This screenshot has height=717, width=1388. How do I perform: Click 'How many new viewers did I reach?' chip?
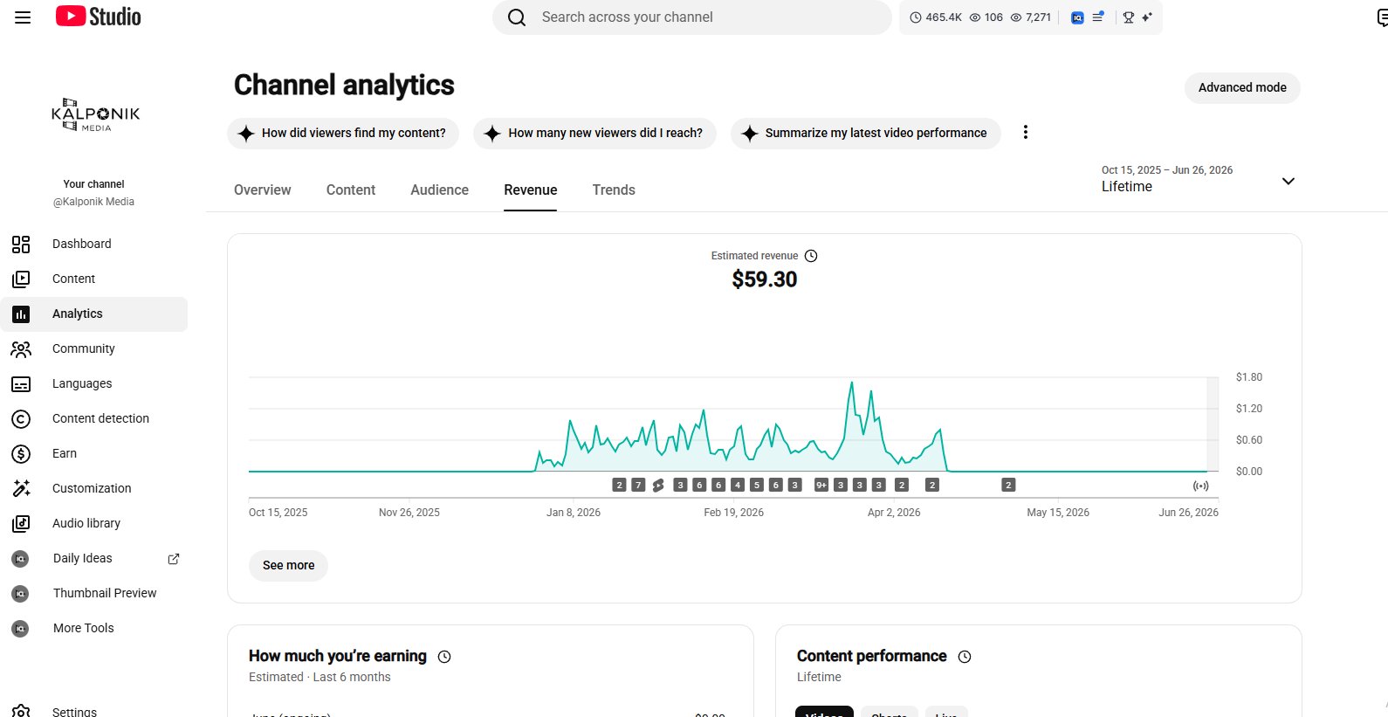(x=594, y=133)
